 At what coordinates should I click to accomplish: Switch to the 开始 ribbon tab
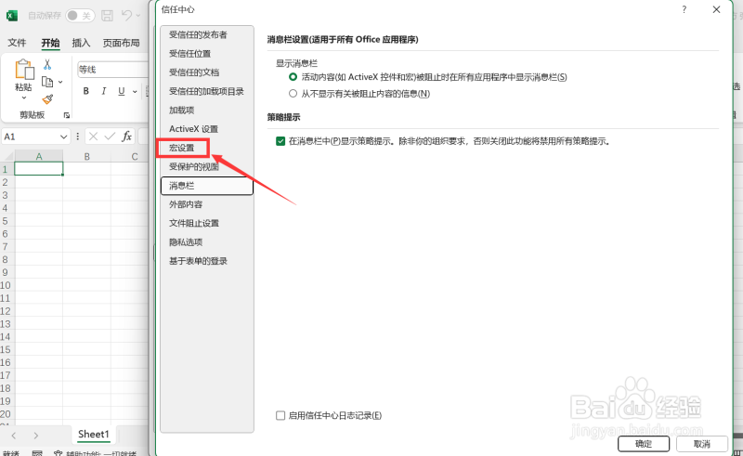(x=50, y=43)
